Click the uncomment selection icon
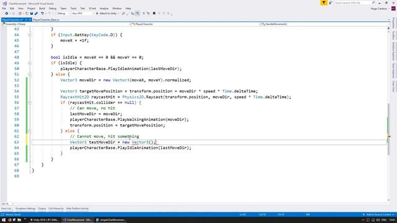 pyautogui.click(x=148, y=14)
